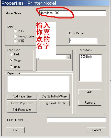Click the Color Passes field
Image resolution: width=111 pixels, height=138 pixels.
coord(83,41)
